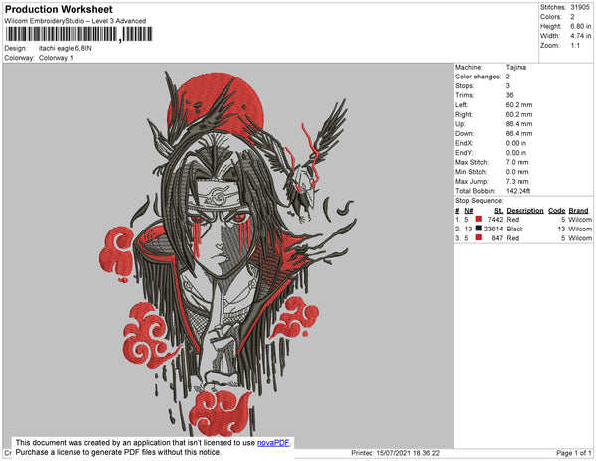This screenshot has height=461, width=596.
Task: Select the 'EndX:' label
Action: pyautogui.click(x=464, y=143)
